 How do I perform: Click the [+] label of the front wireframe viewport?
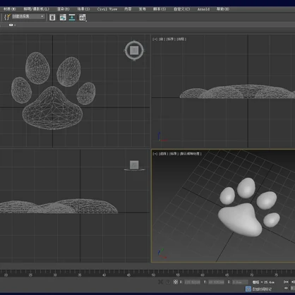tap(155, 39)
